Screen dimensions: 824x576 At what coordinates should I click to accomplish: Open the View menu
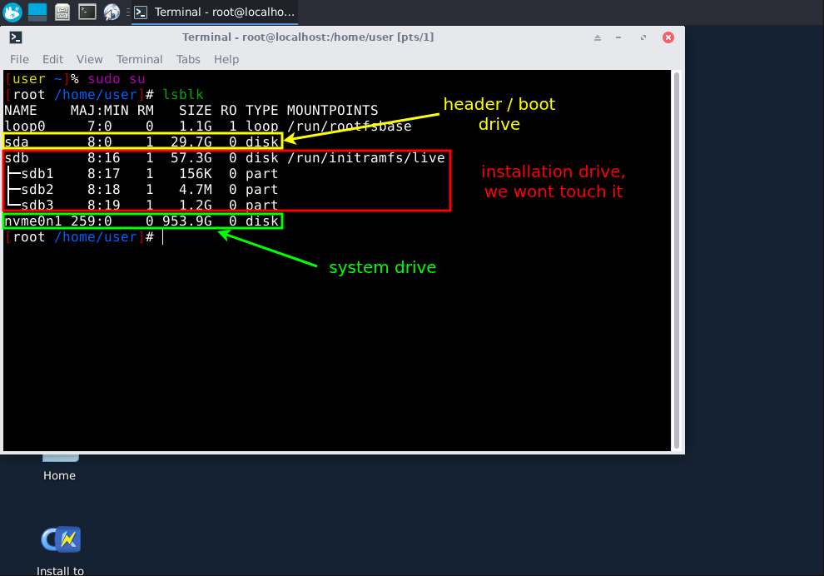pyautogui.click(x=89, y=59)
